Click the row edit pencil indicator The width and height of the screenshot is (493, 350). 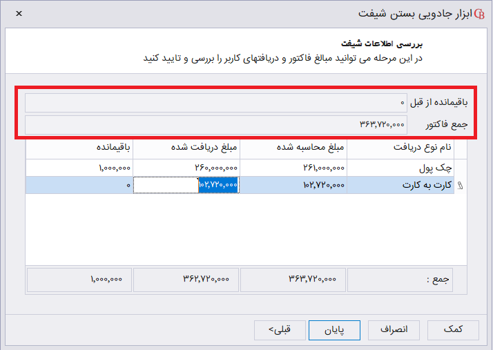point(461,185)
